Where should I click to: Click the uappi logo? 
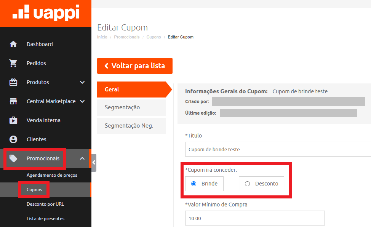tap(46, 12)
